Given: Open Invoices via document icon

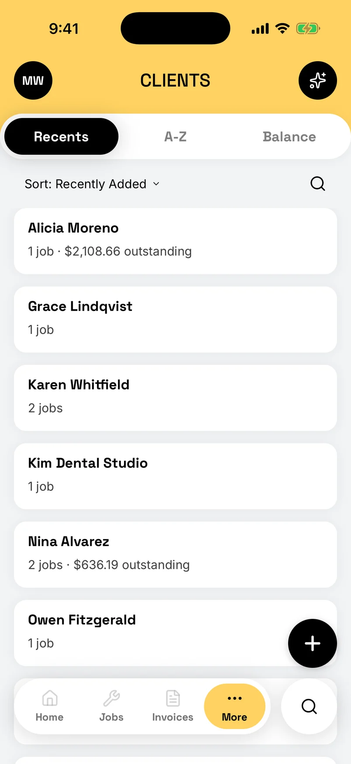Looking at the screenshot, I should [x=173, y=706].
